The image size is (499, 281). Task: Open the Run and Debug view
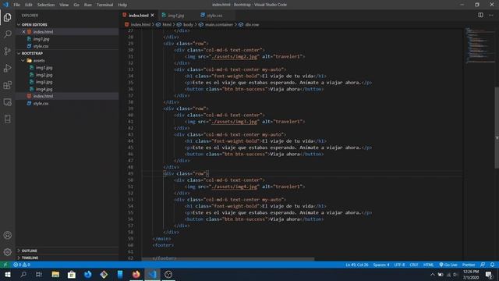pyautogui.click(x=7, y=68)
